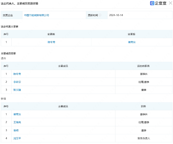Click the 退出 subsection label

[x=3, y=58]
